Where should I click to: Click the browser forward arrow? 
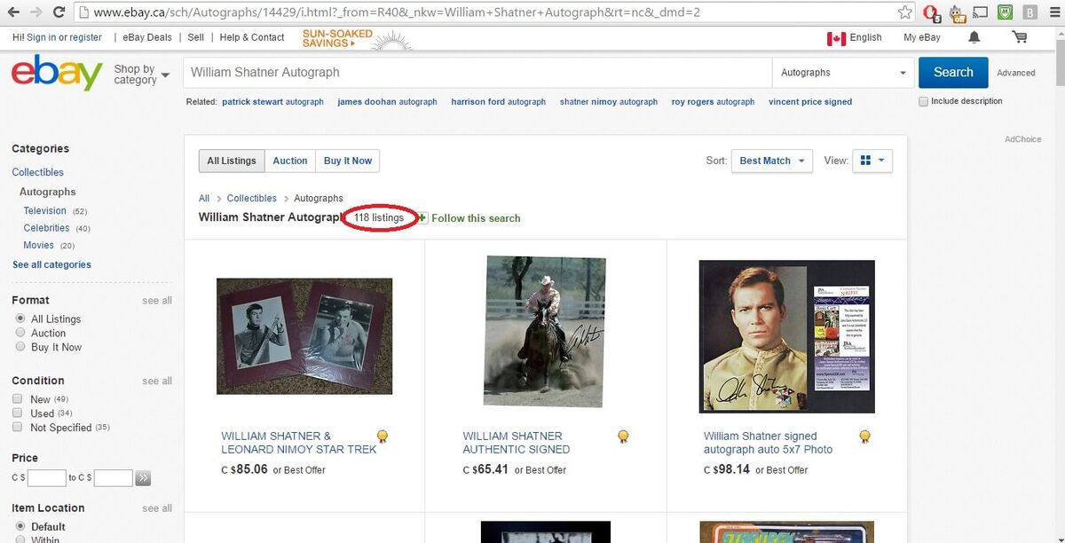click(36, 12)
